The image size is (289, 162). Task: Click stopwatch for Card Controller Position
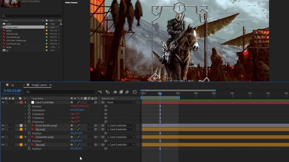29,106
